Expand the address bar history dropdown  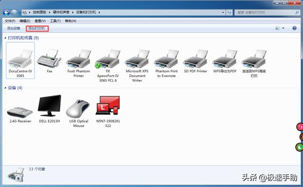coord(223,12)
